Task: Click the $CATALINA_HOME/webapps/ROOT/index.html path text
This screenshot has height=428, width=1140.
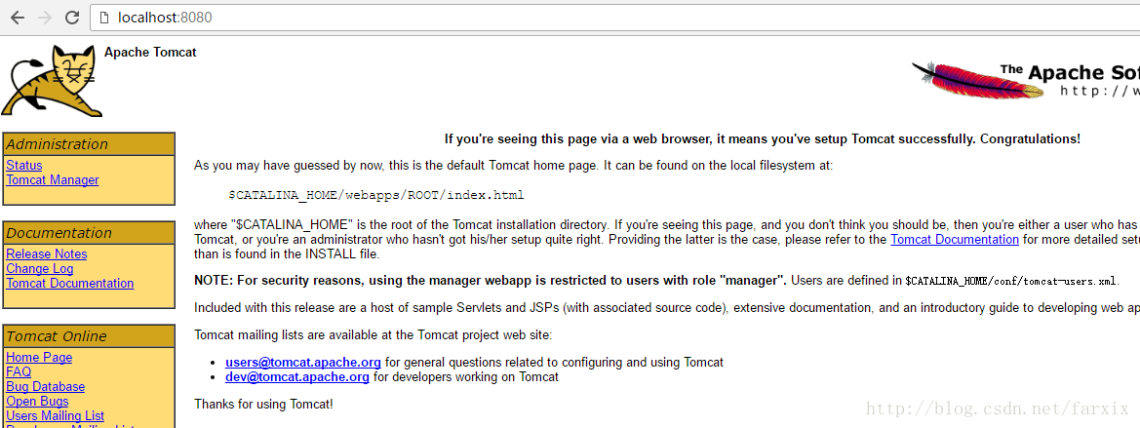Action: click(x=375, y=195)
